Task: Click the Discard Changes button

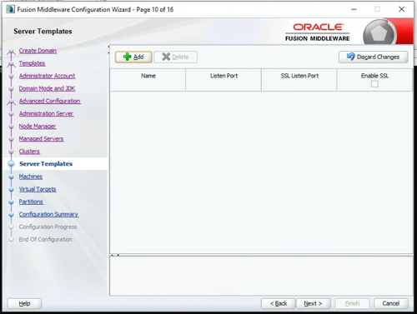Action: (x=373, y=57)
